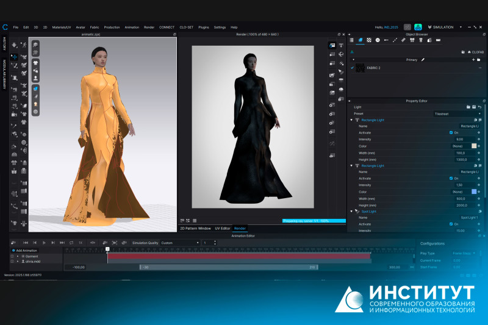Image resolution: width=488 pixels, height=325 pixels.
Task: Toggle Activate checkbox of first Rectangle Light
Action: pos(450,132)
